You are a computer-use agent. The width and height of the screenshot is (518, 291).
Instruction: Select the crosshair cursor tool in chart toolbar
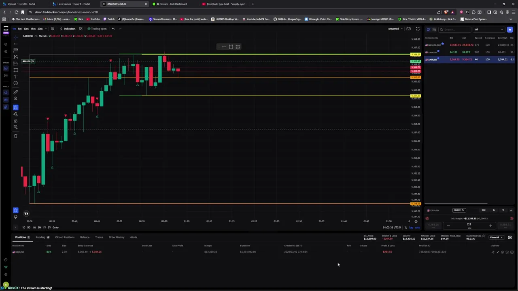[16, 37]
